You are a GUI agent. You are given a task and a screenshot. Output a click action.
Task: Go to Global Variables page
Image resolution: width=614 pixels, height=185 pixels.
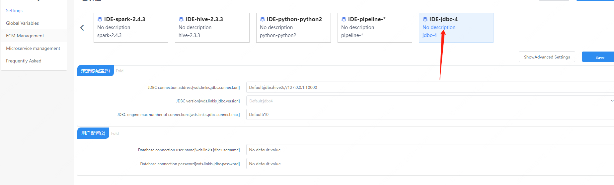[22, 23]
